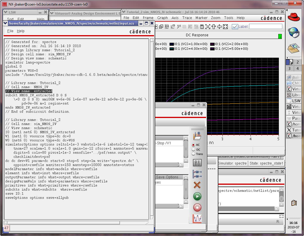This screenshot has height=236, width=304.
Task: Open the Choose Design folder icon
Action: point(197,136)
